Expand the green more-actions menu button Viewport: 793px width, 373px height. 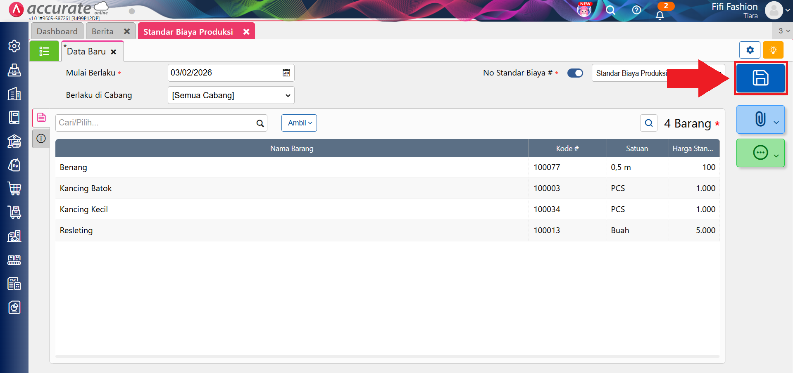760,153
